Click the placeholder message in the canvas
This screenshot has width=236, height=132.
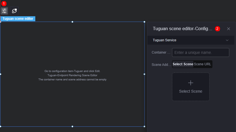(72, 75)
